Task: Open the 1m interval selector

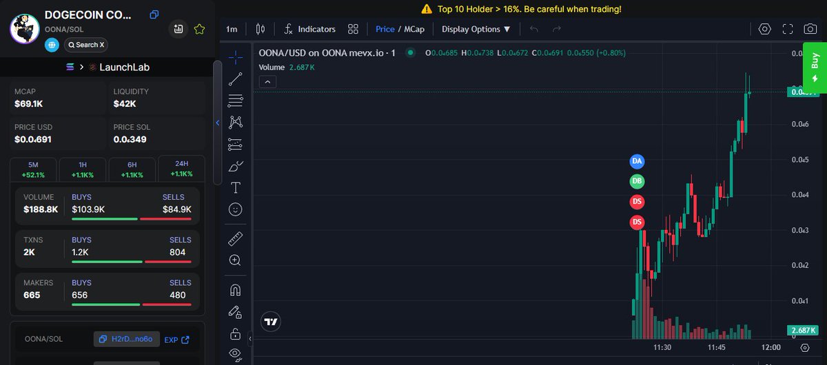Action: [x=232, y=29]
